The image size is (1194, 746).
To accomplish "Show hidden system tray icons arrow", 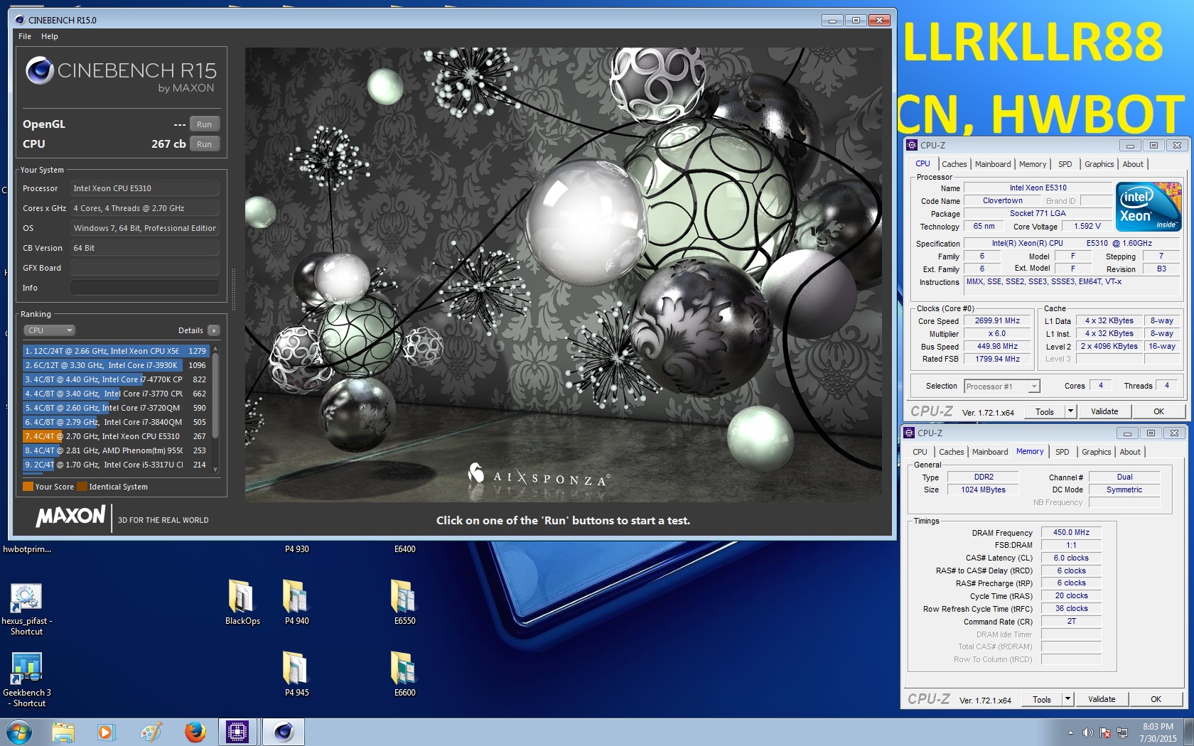I will tap(1070, 733).
